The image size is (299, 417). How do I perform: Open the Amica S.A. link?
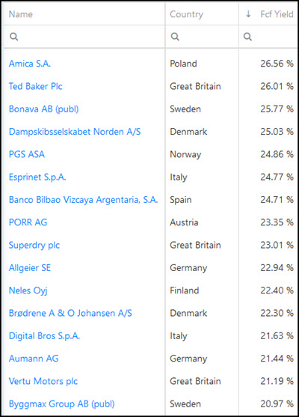(x=30, y=64)
